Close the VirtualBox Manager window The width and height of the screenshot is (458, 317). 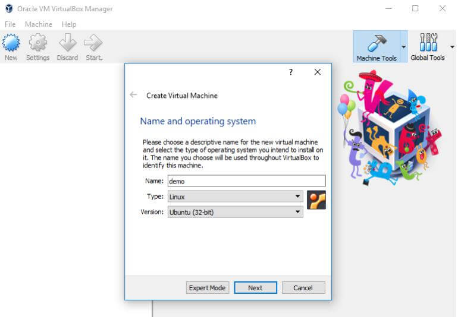click(x=443, y=9)
